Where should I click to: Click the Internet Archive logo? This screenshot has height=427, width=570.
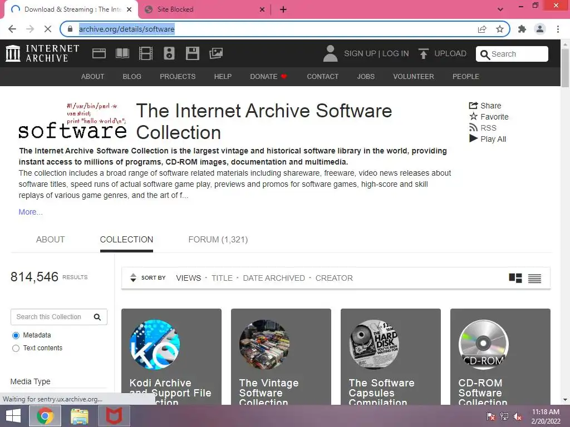pyautogui.click(x=42, y=53)
